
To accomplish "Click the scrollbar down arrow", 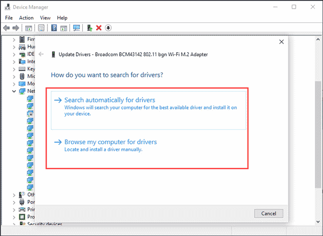I will point(318,222).
